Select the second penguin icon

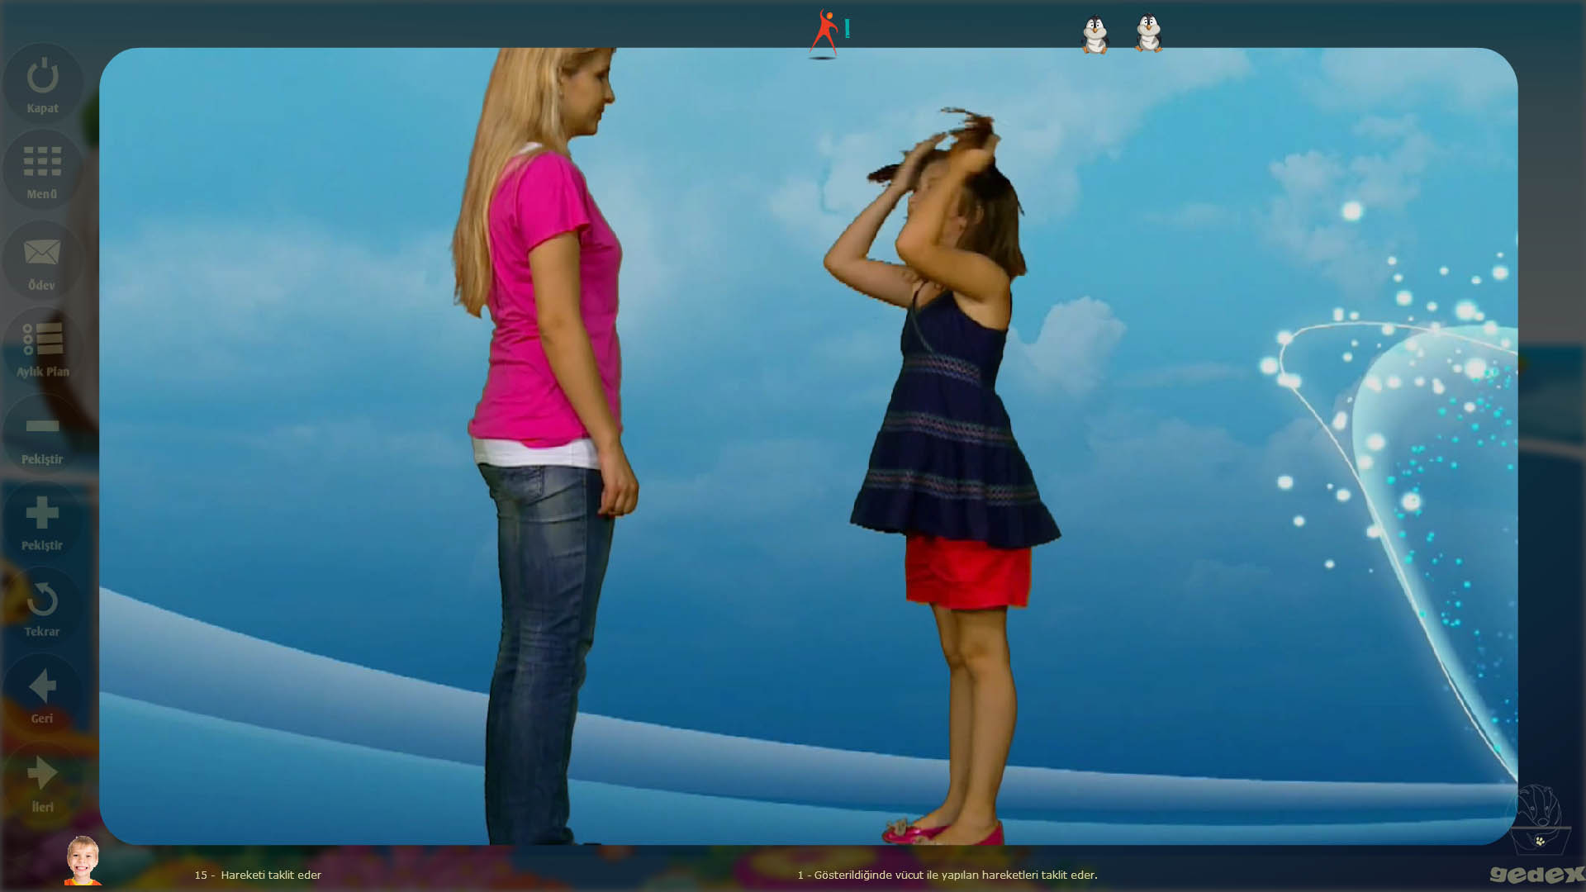(x=1148, y=34)
